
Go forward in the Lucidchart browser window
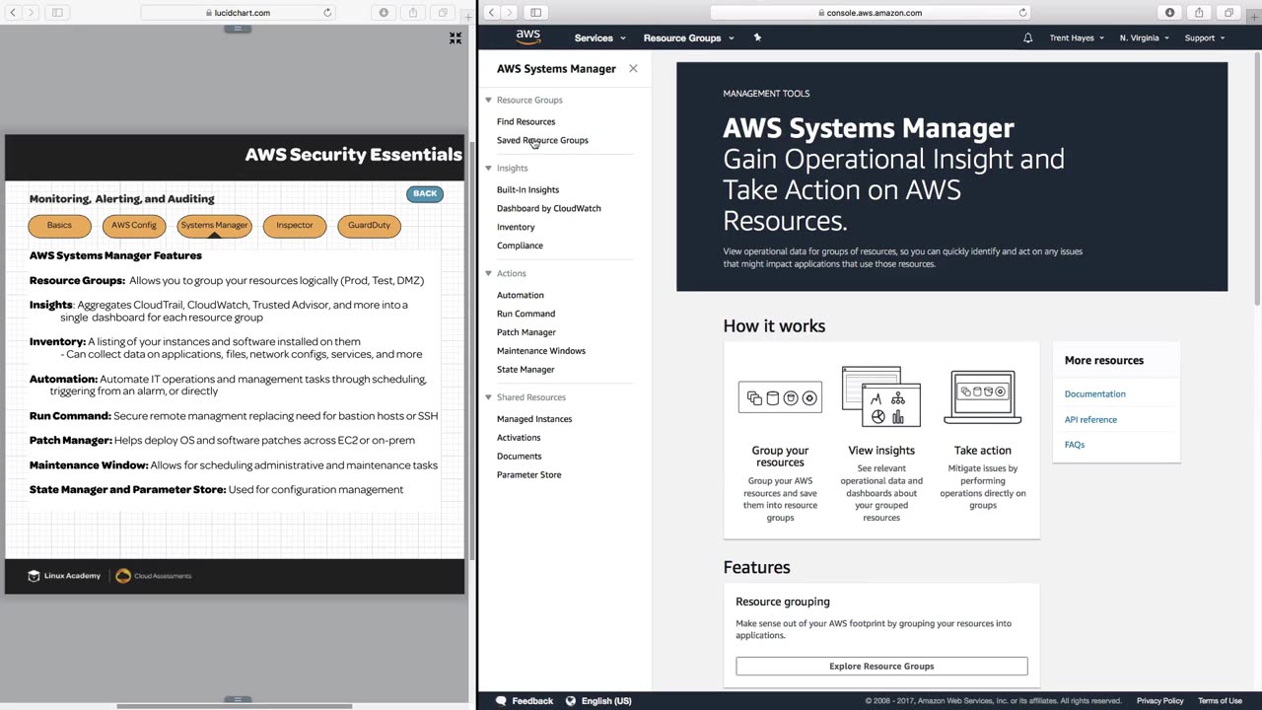[31, 12]
